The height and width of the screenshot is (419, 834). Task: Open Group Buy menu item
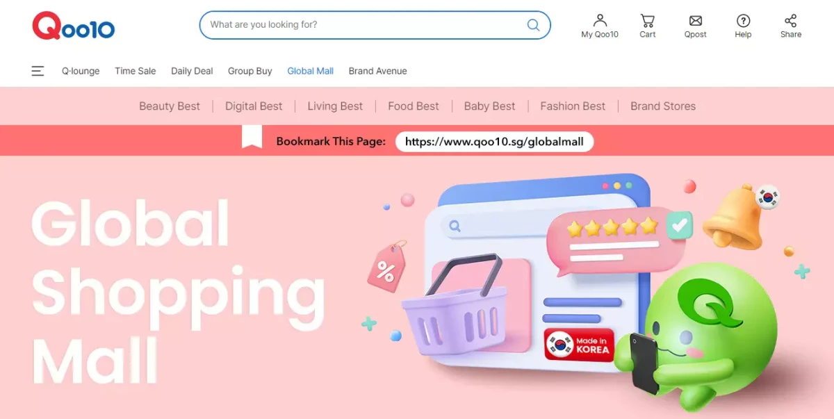tap(250, 71)
